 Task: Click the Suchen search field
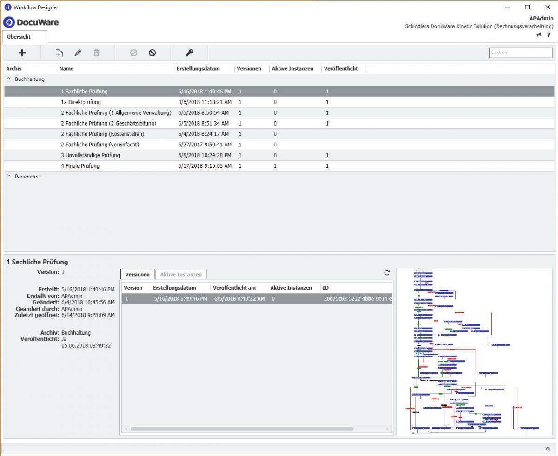point(520,53)
